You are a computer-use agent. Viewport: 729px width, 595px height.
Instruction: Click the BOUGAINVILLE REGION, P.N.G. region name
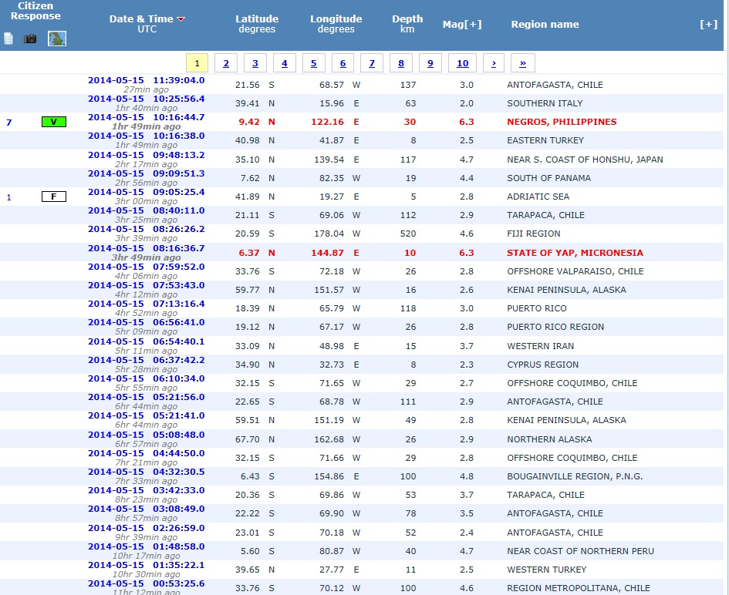pyautogui.click(x=575, y=477)
